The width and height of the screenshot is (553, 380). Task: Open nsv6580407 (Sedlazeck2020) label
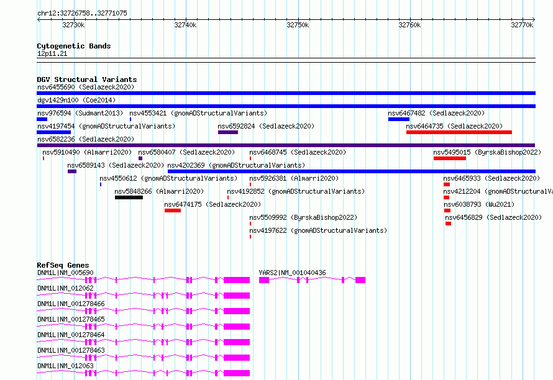pos(186,152)
